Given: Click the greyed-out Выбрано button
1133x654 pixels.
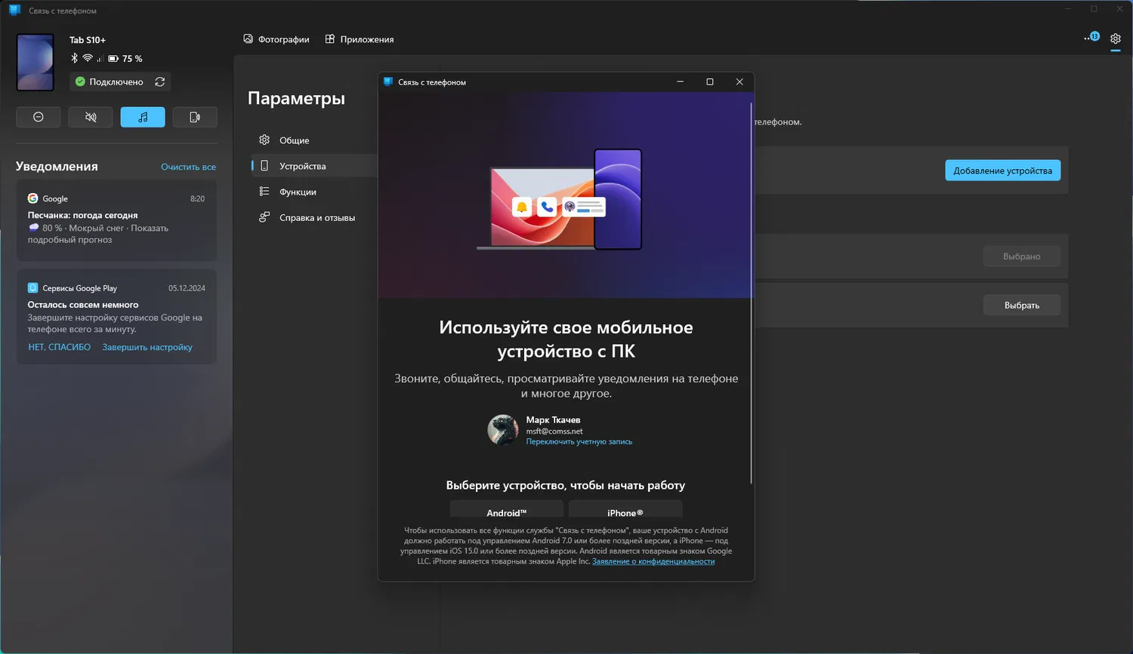Looking at the screenshot, I should pyautogui.click(x=1022, y=256).
